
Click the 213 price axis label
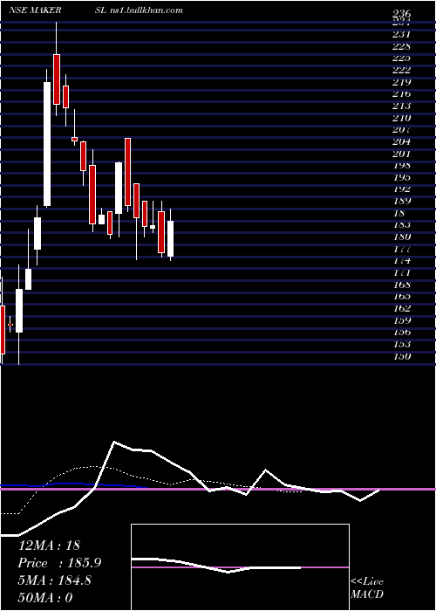(x=401, y=106)
